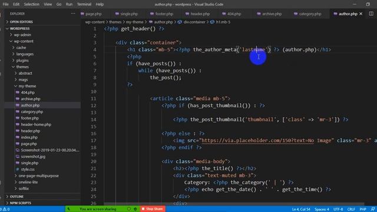Image resolution: width=377 pixels, height=212 pixels.
Task: Open header-home.php in the explorer
Action: (x=36, y=124)
